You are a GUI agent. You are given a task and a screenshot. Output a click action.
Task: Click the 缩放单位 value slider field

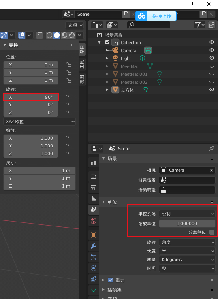coord(187,224)
